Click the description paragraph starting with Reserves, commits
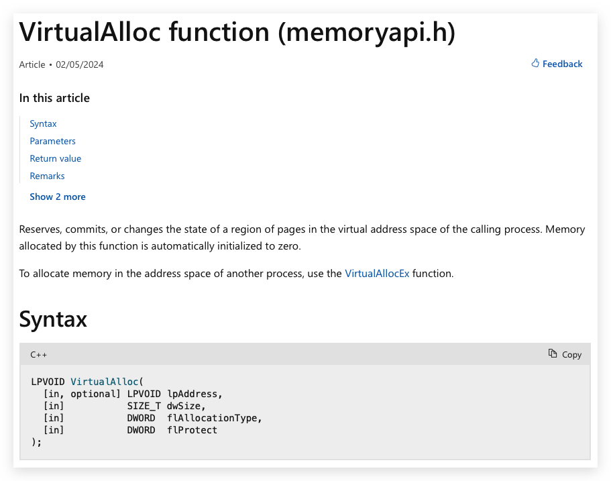The image size is (611, 481). pyautogui.click(x=302, y=237)
